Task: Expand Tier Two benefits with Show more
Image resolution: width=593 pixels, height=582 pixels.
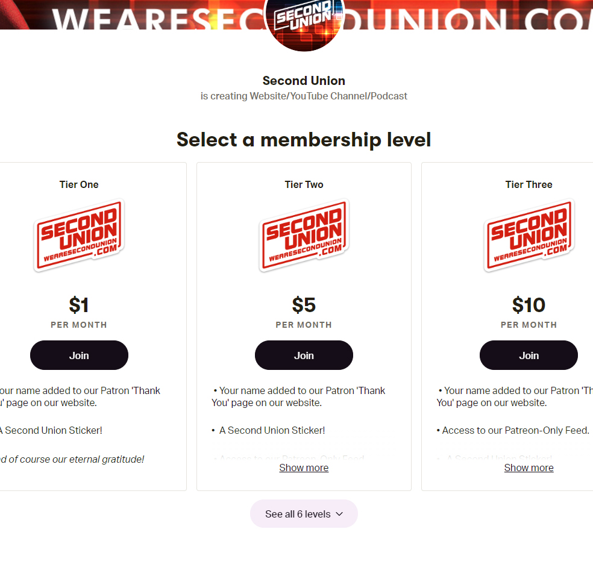Action: click(304, 468)
